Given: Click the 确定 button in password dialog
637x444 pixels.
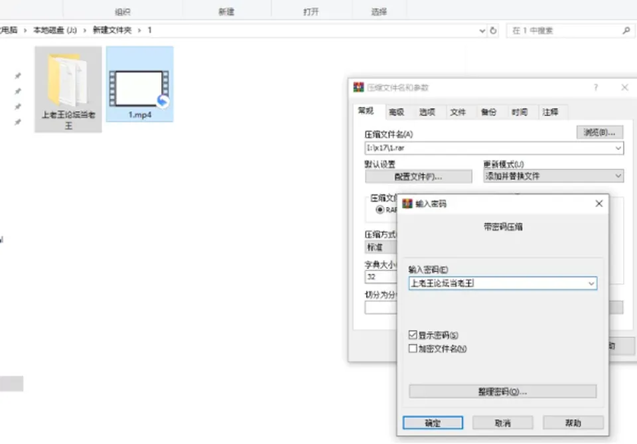Looking at the screenshot, I should [433, 423].
